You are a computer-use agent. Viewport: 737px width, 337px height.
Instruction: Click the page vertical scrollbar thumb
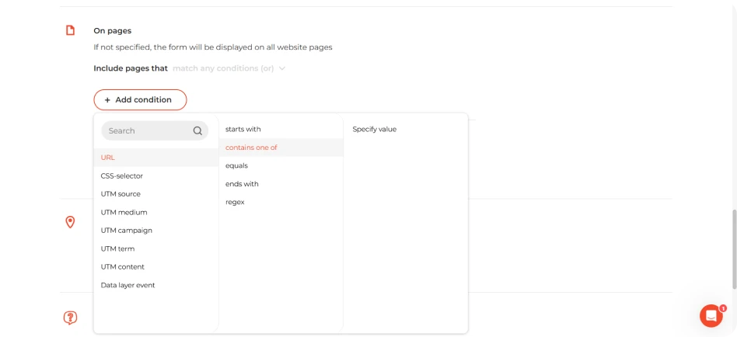click(x=733, y=248)
